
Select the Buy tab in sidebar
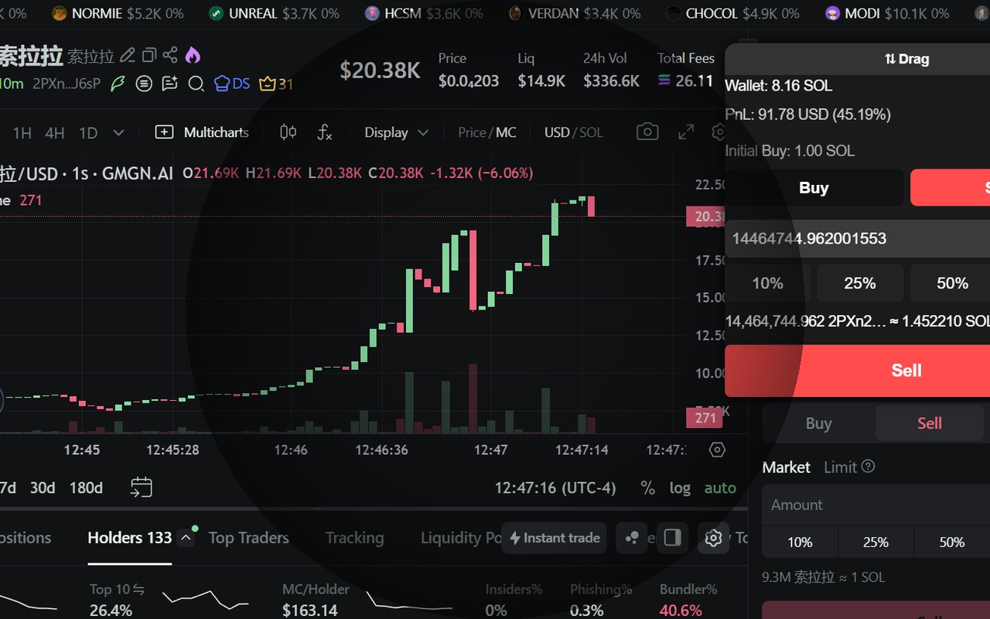point(818,423)
